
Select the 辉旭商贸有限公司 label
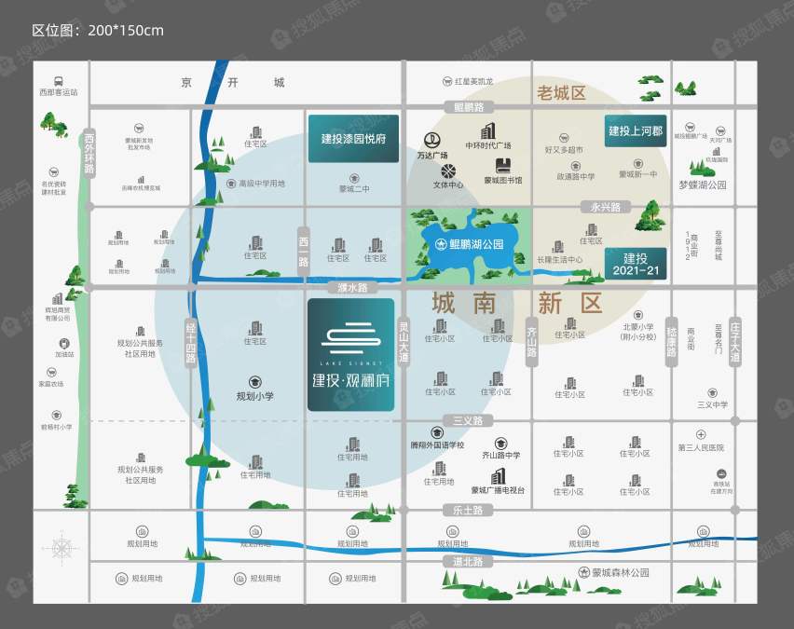tap(58, 314)
